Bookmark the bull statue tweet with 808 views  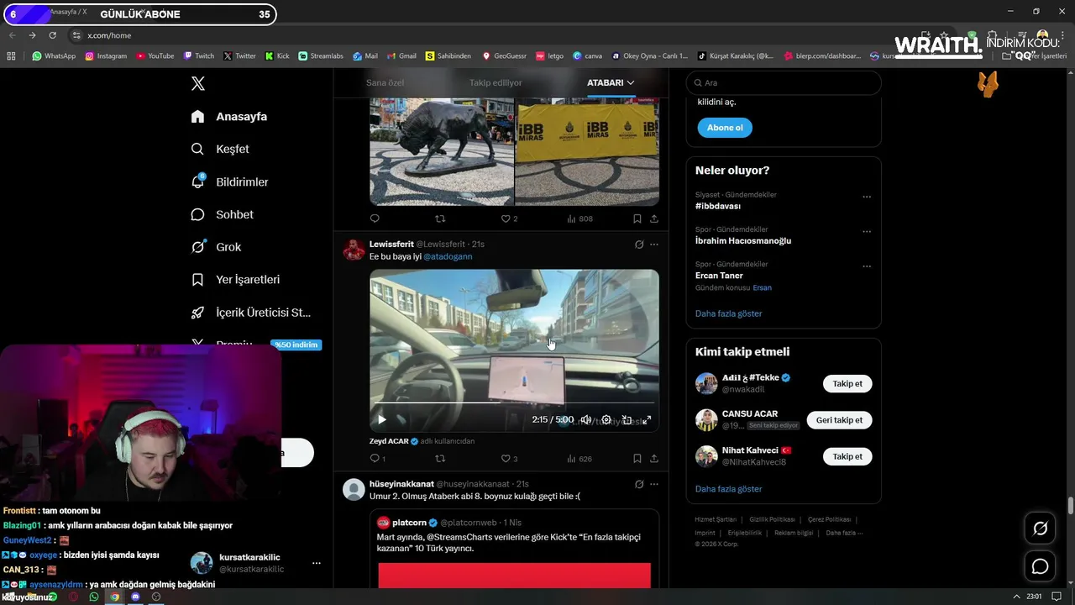(x=637, y=218)
